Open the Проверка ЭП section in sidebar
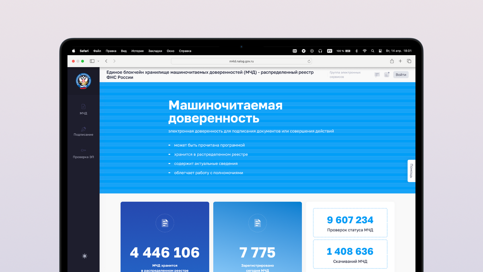Screen dimensions: 483x272 pyautogui.click(x=83, y=153)
